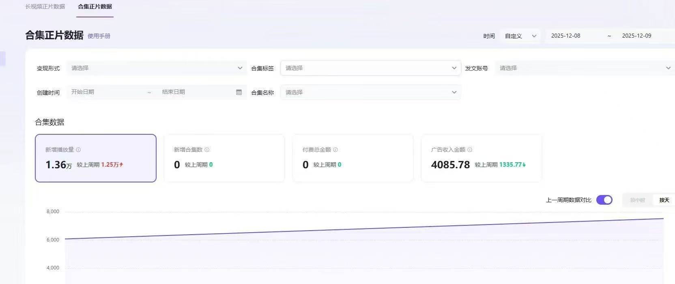Viewport: 675px width, 284px height.
Task: Open the 使用手册 link
Action: pyautogui.click(x=99, y=36)
